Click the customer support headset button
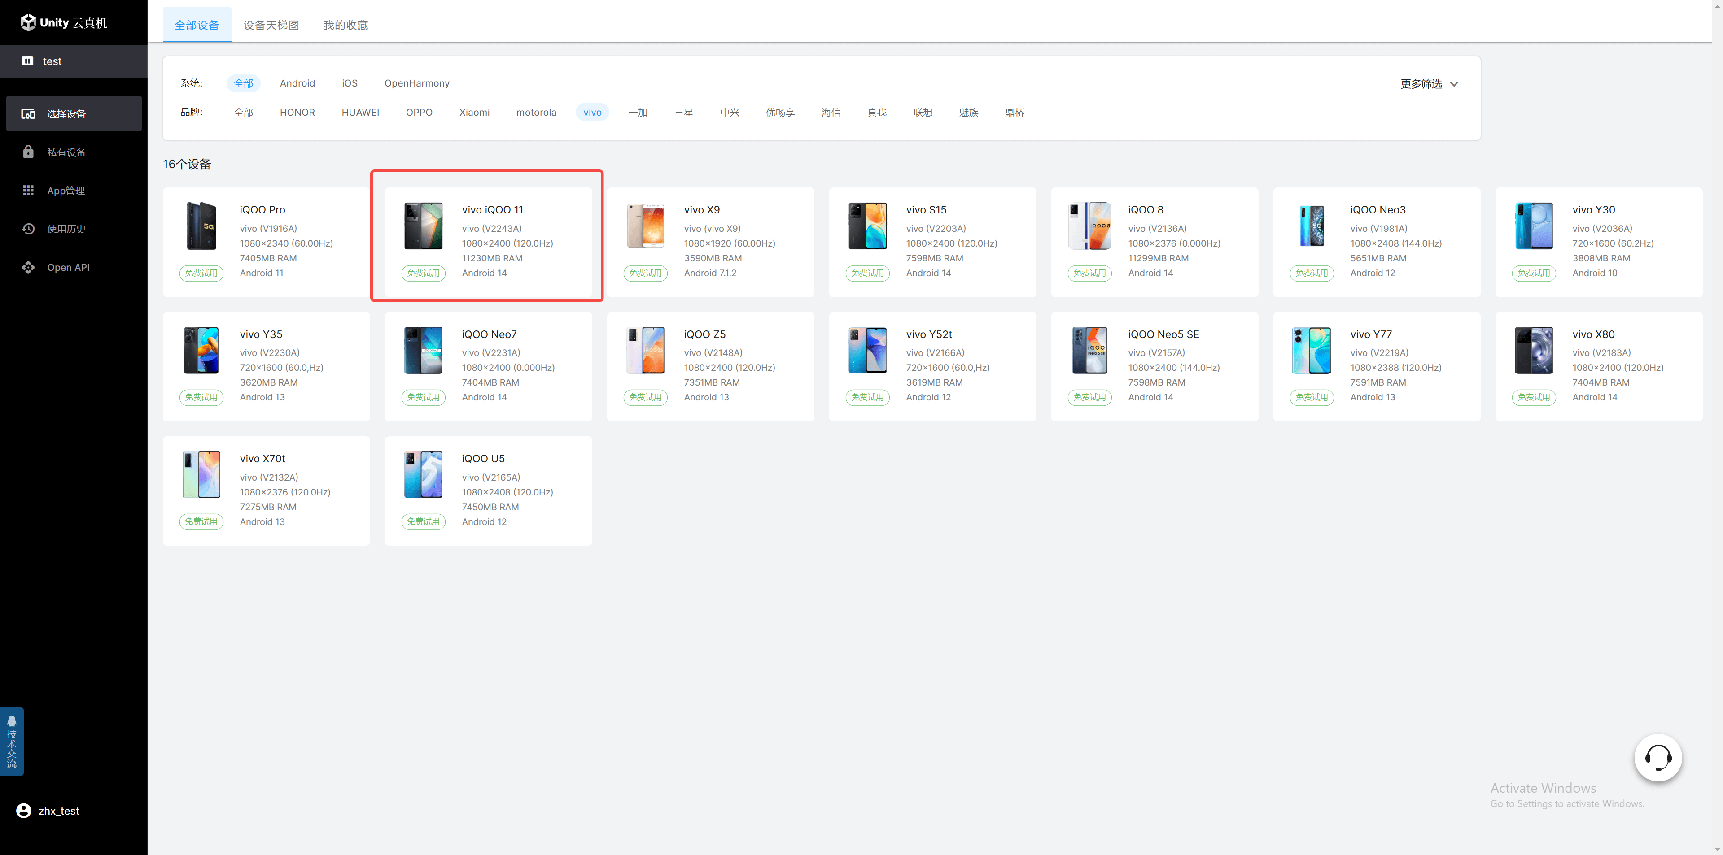Viewport: 1723px width, 855px height. (1657, 757)
